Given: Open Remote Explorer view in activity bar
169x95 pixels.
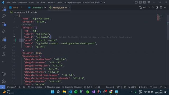Looking at the screenshot, I should point(4,47).
